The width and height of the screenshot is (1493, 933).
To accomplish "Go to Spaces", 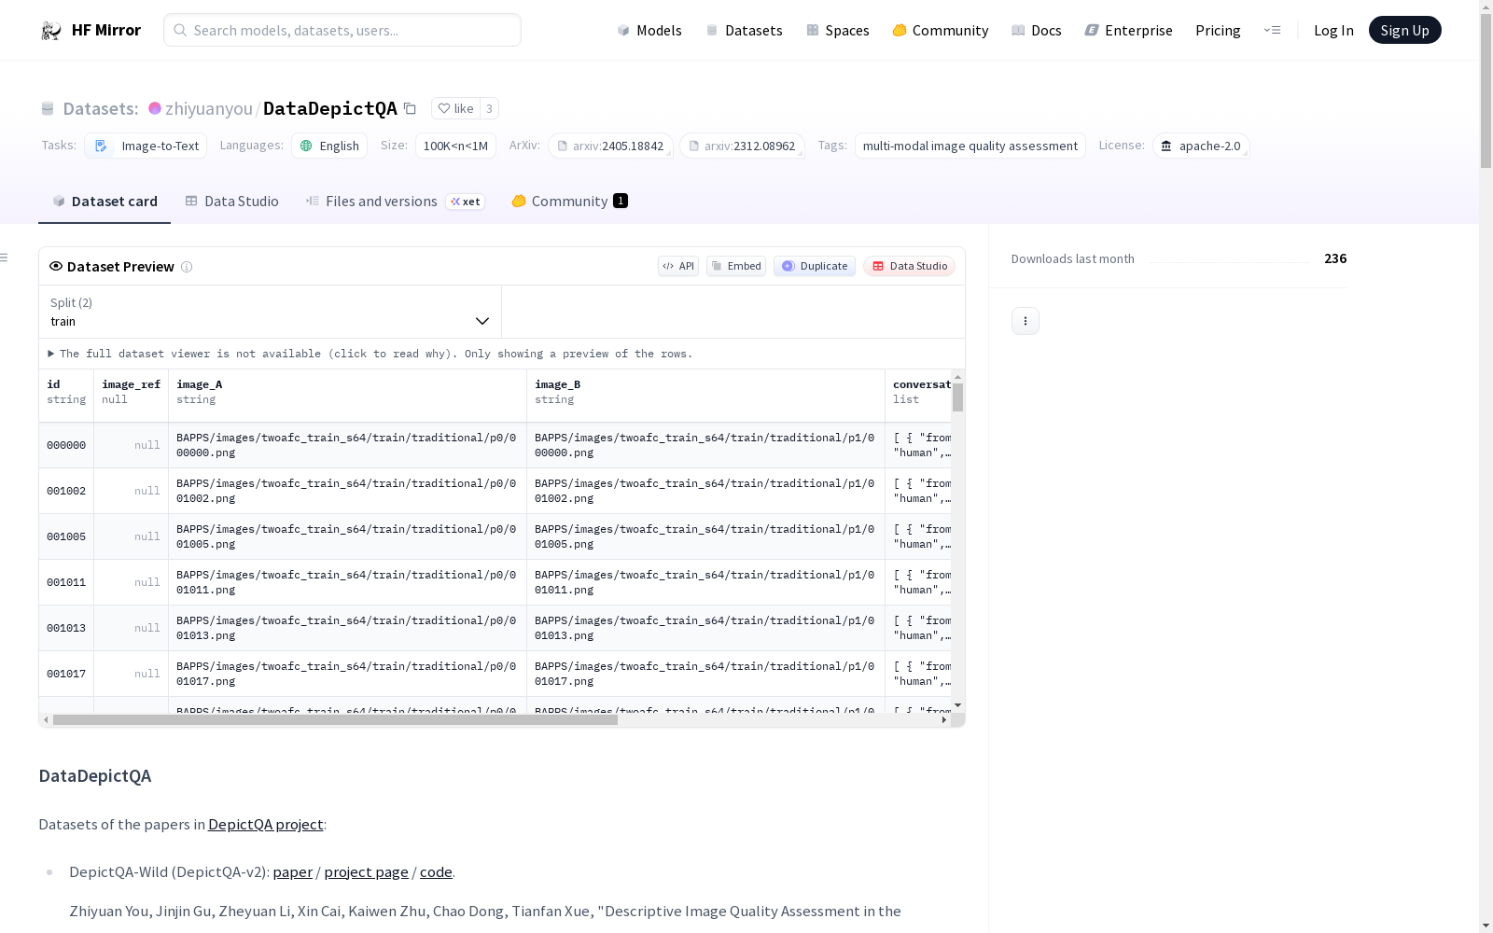I will (x=838, y=30).
